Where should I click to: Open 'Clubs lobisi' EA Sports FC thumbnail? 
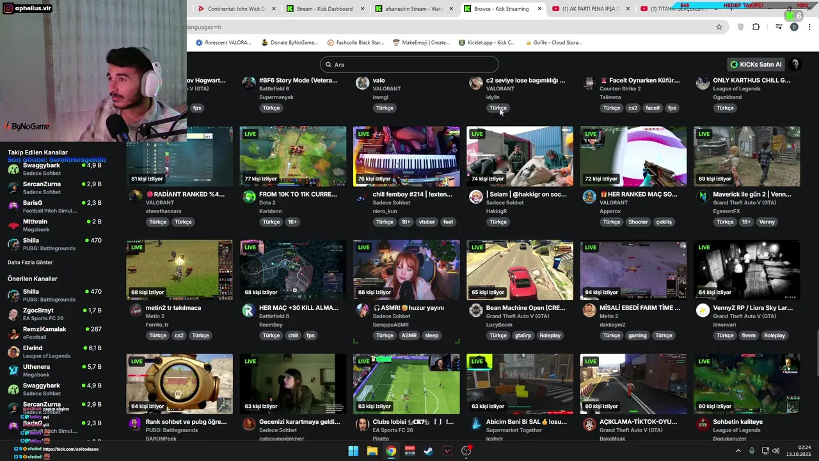406,384
